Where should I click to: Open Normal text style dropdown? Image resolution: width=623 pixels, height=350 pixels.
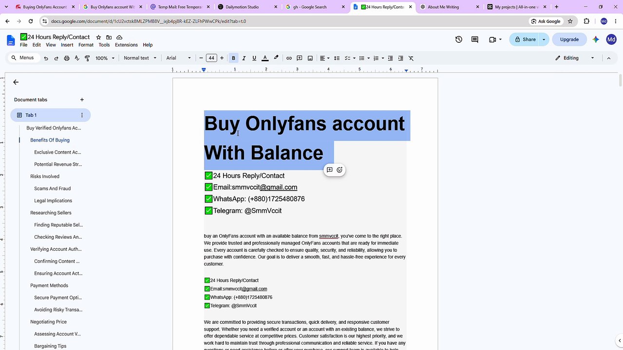[x=140, y=58]
